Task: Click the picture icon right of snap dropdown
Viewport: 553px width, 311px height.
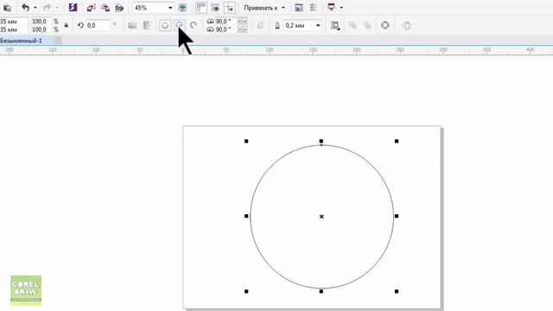Action: click(299, 8)
